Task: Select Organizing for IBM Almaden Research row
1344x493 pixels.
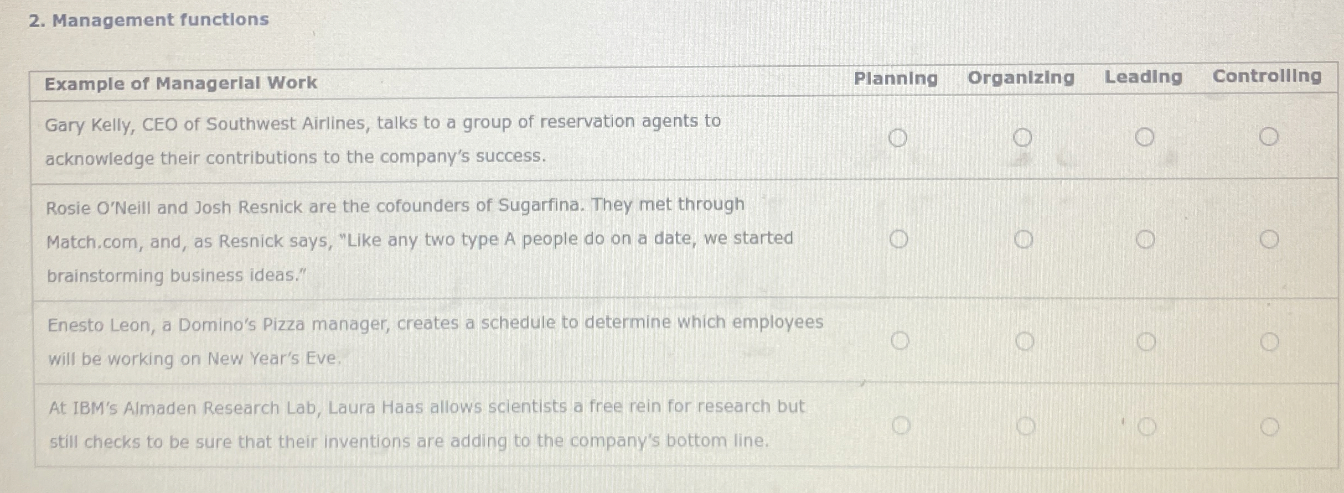Action: (x=1026, y=426)
